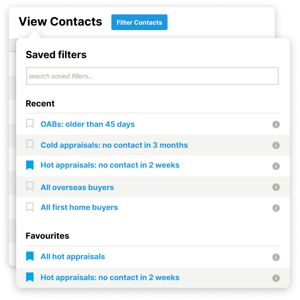Show info for Favourites Hot appraisals filter
The width and height of the screenshot is (300, 300).
pyautogui.click(x=276, y=278)
